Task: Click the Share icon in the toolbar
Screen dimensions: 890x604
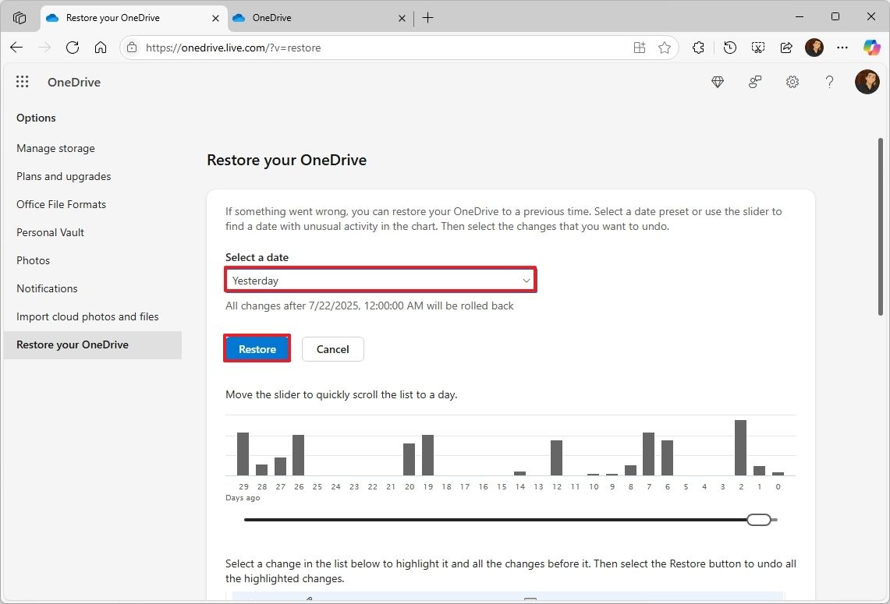Action: point(786,48)
